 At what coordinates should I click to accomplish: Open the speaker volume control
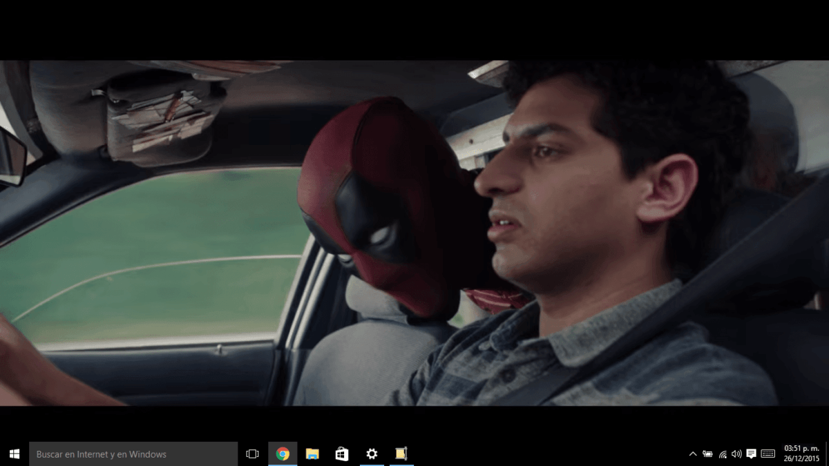click(736, 454)
